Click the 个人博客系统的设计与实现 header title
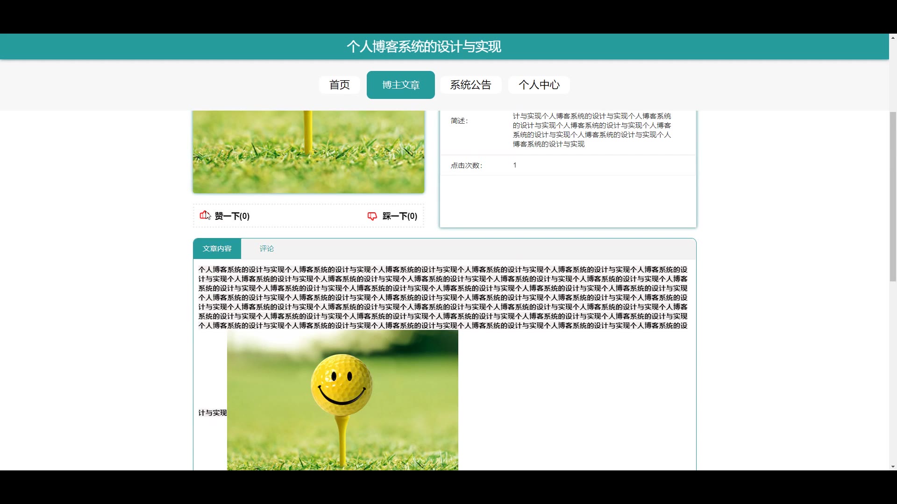The image size is (897, 504). (x=424, y=47)
